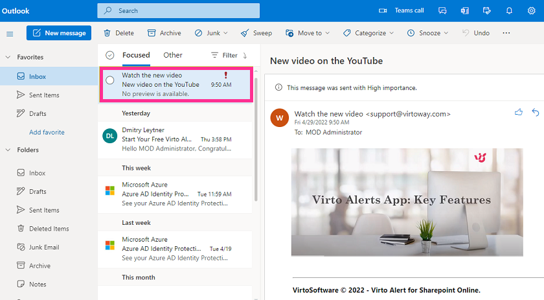Click the DL avatar of Dmitry Leytner
544x300 pixels.
point(109,136)
